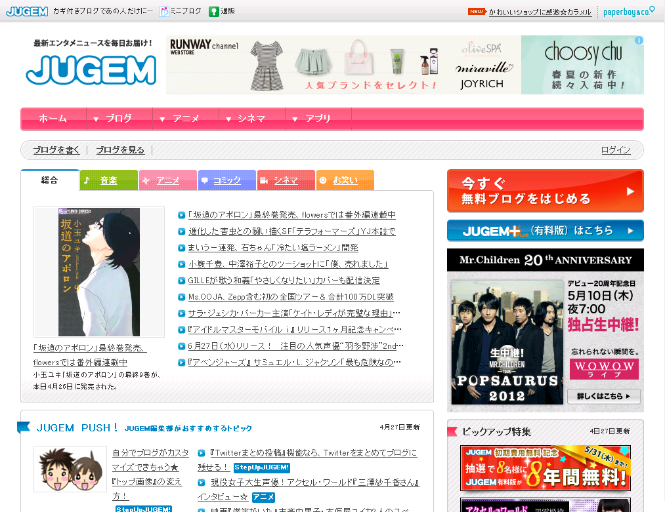The height and width of the screenshot is (512, 665).
Task: Click the blue flag icon by JUGEM PUSH
Action: [x=24, y=427]
